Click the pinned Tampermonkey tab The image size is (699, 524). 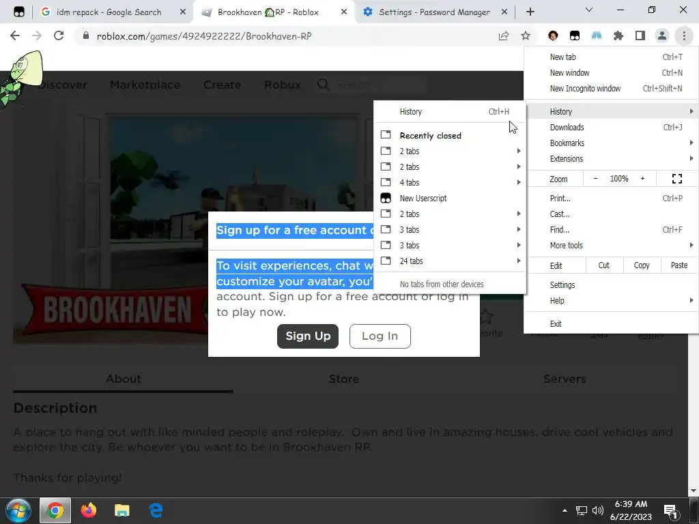point(18,12)
